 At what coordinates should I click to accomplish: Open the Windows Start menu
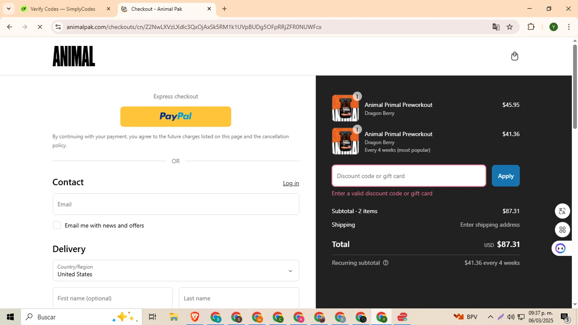10,317
